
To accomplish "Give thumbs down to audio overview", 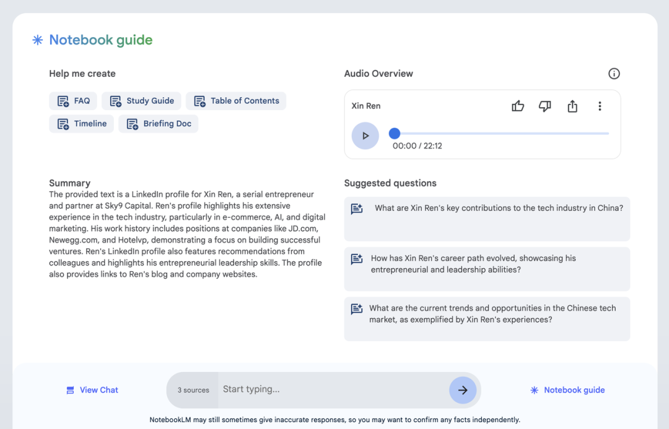I will click(545, 106).
